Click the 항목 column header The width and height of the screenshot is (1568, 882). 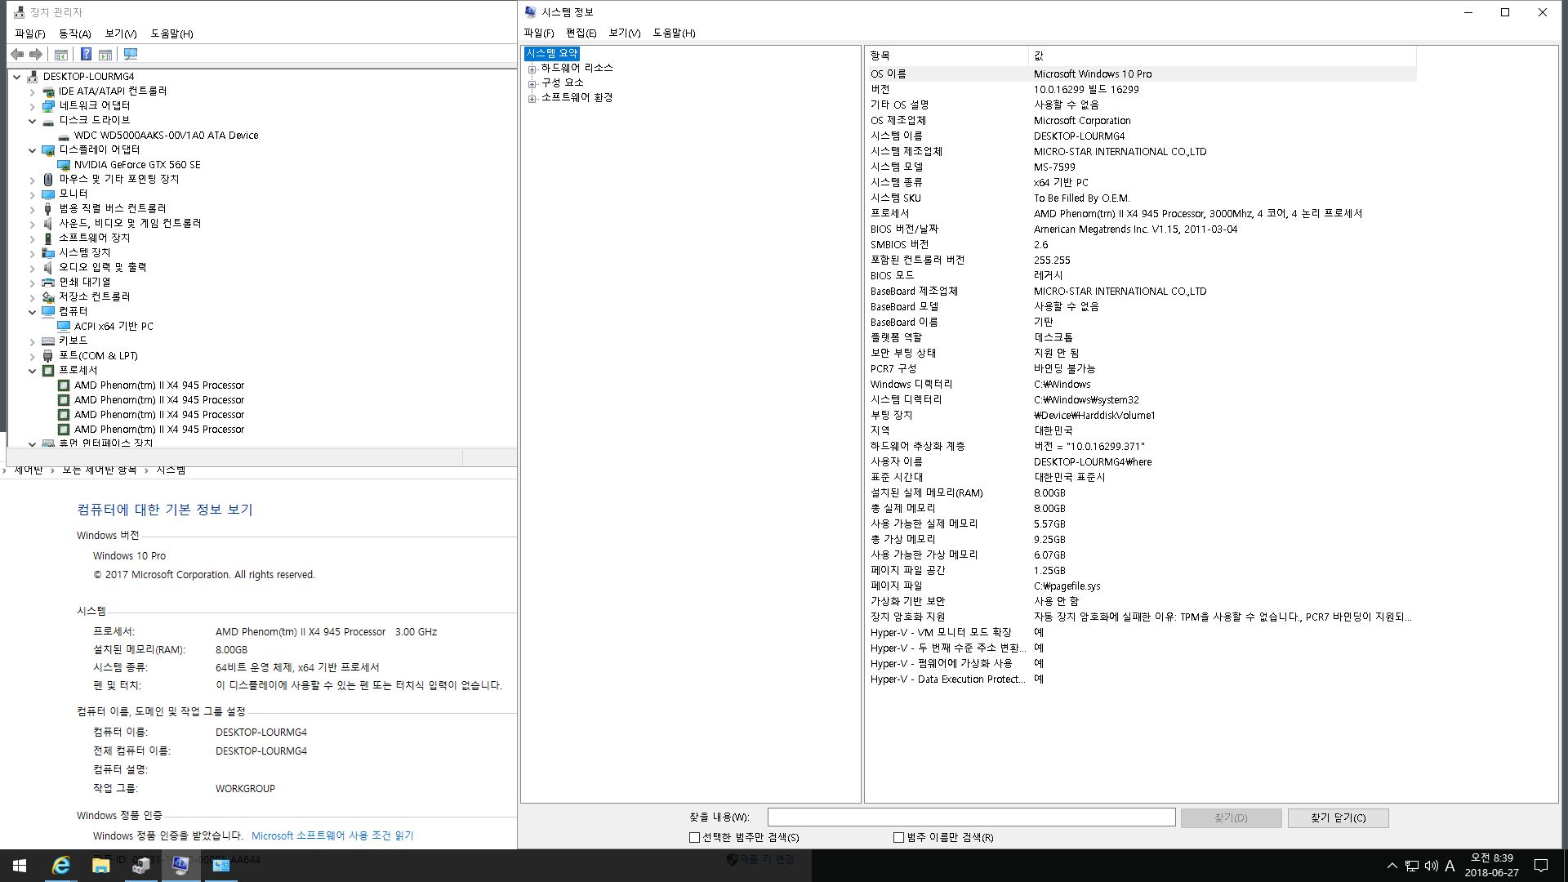coord(947,56)
